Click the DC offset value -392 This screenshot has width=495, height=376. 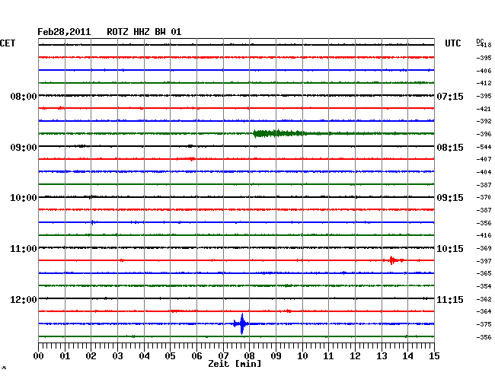(484, 121)
